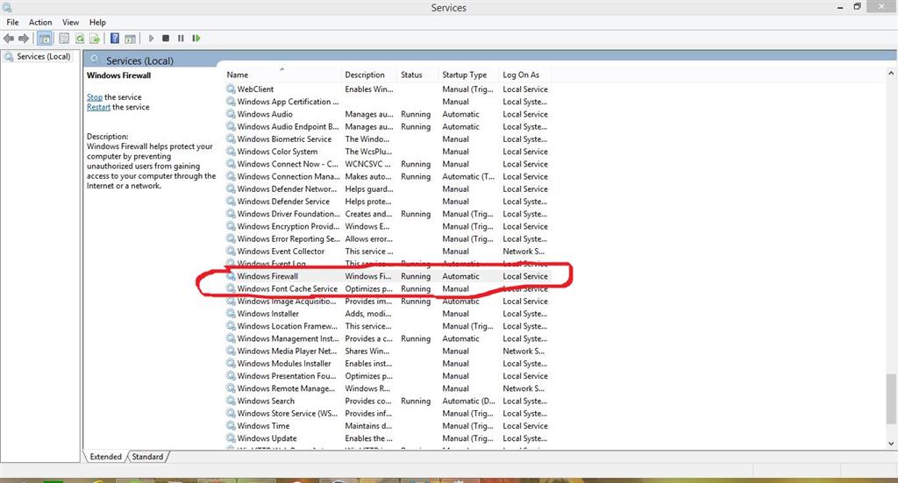Click the vertical scrollbar thumb
The image size is (898, 483).
tap(891, 400)
